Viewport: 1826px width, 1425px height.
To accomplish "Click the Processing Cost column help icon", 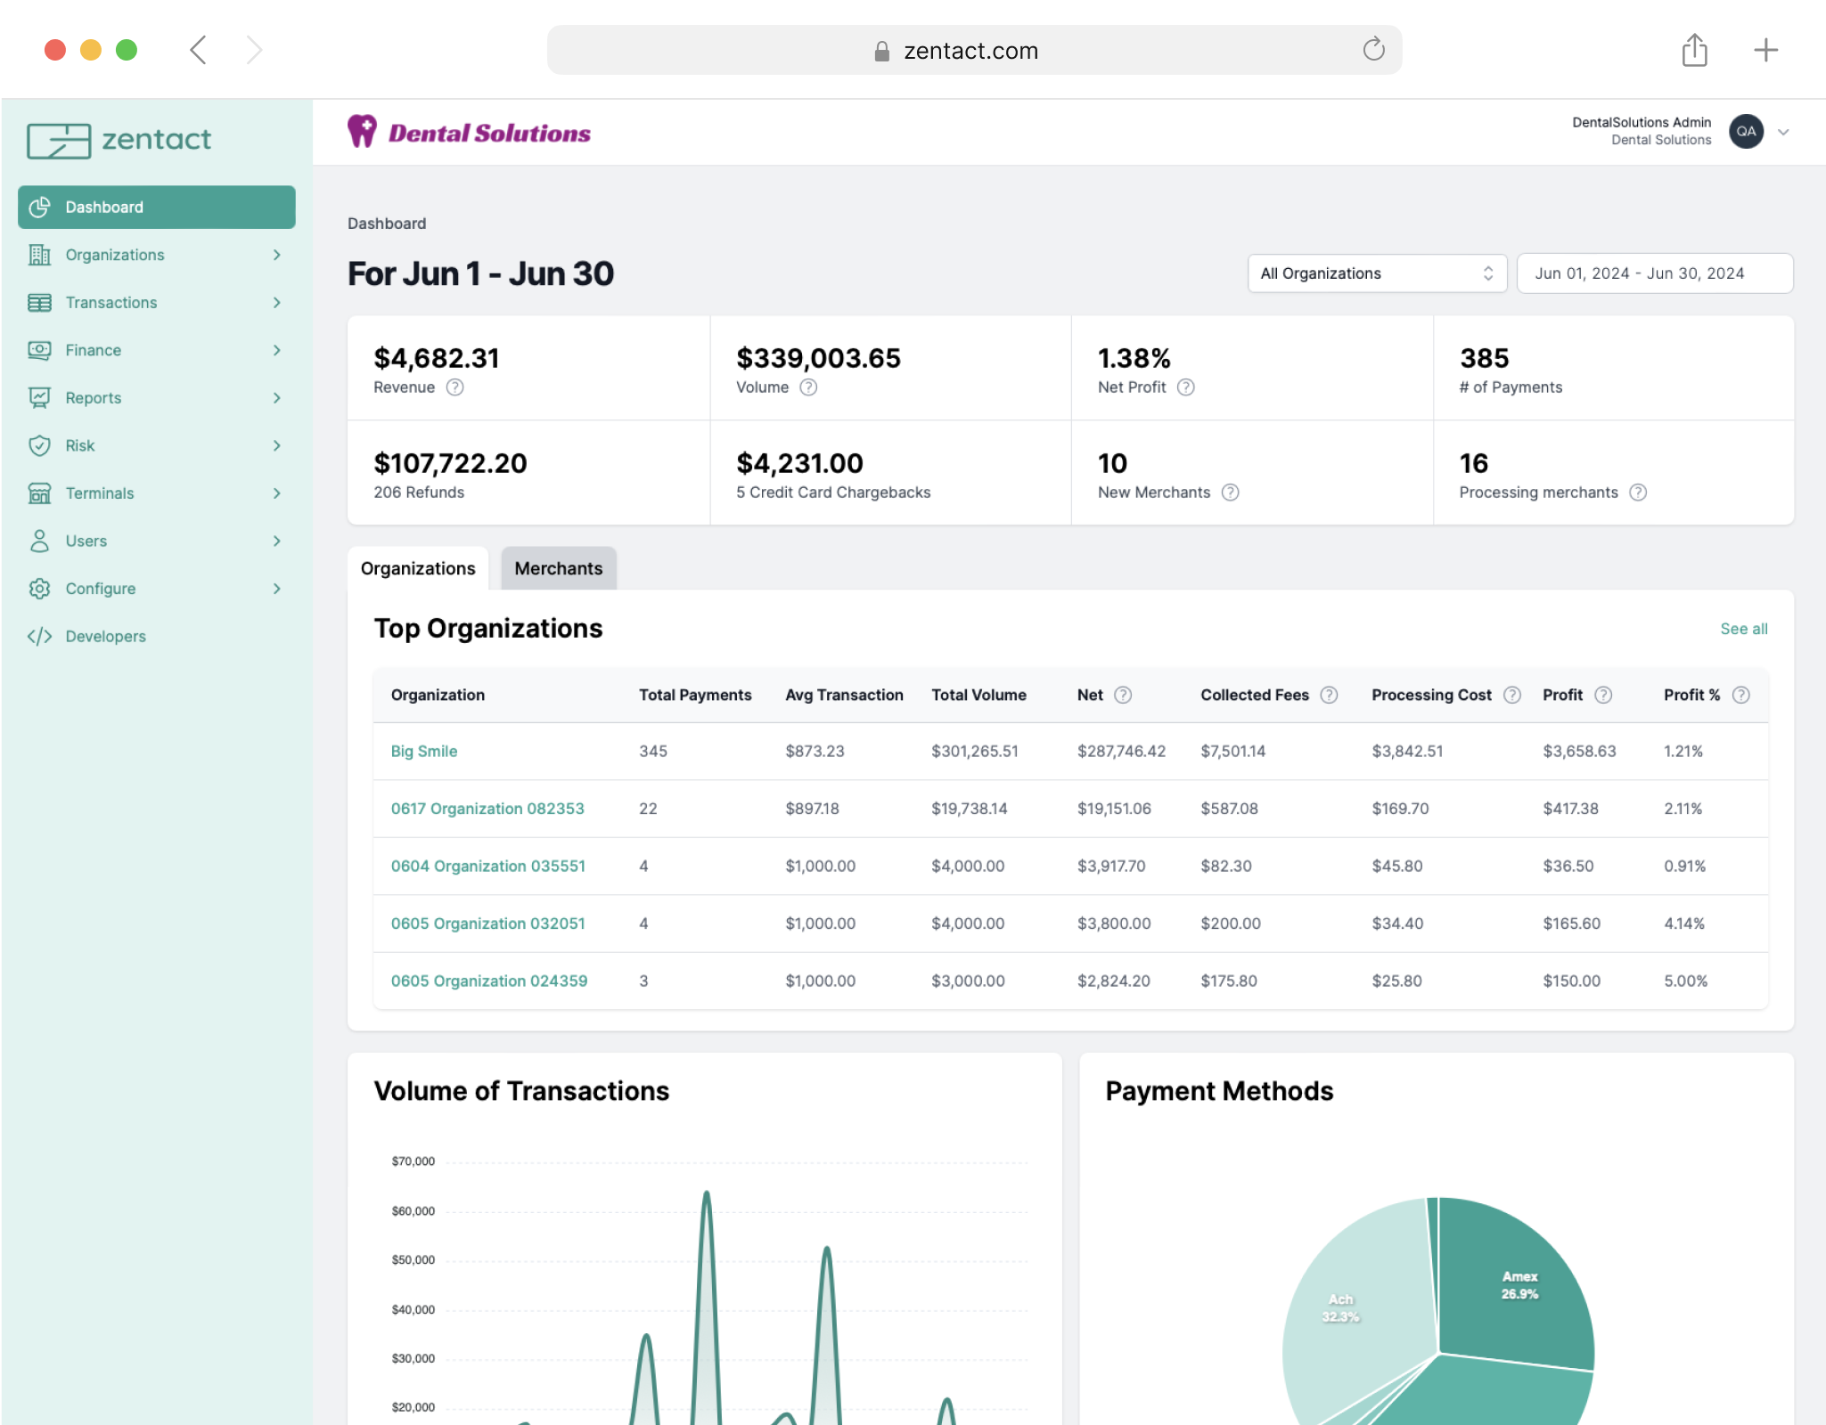I will point(1512,695).
